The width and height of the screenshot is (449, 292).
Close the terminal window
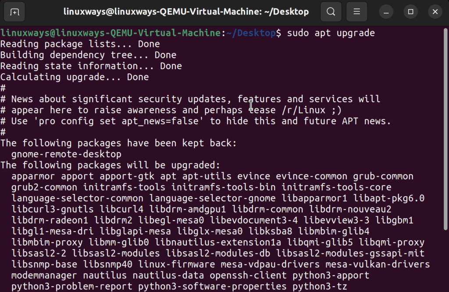[x=435, y=12]
